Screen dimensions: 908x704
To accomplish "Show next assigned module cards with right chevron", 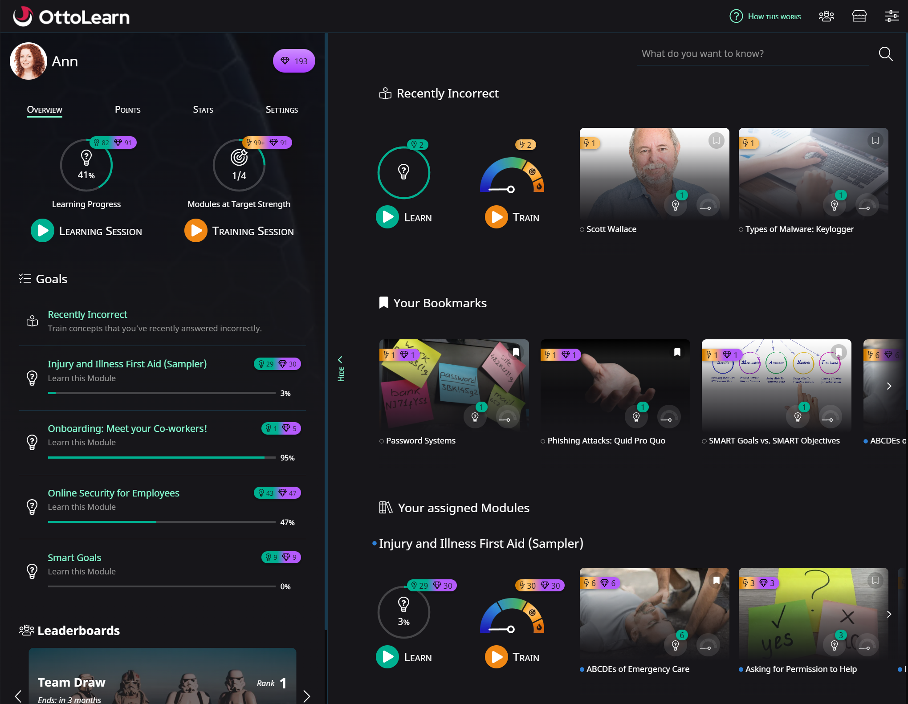I will click(x=889, y=614).
